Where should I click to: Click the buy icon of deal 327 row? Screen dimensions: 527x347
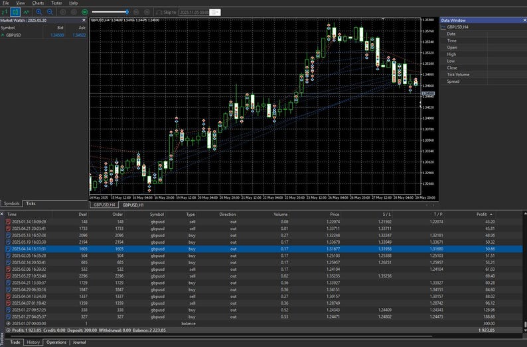coord(9,317)
